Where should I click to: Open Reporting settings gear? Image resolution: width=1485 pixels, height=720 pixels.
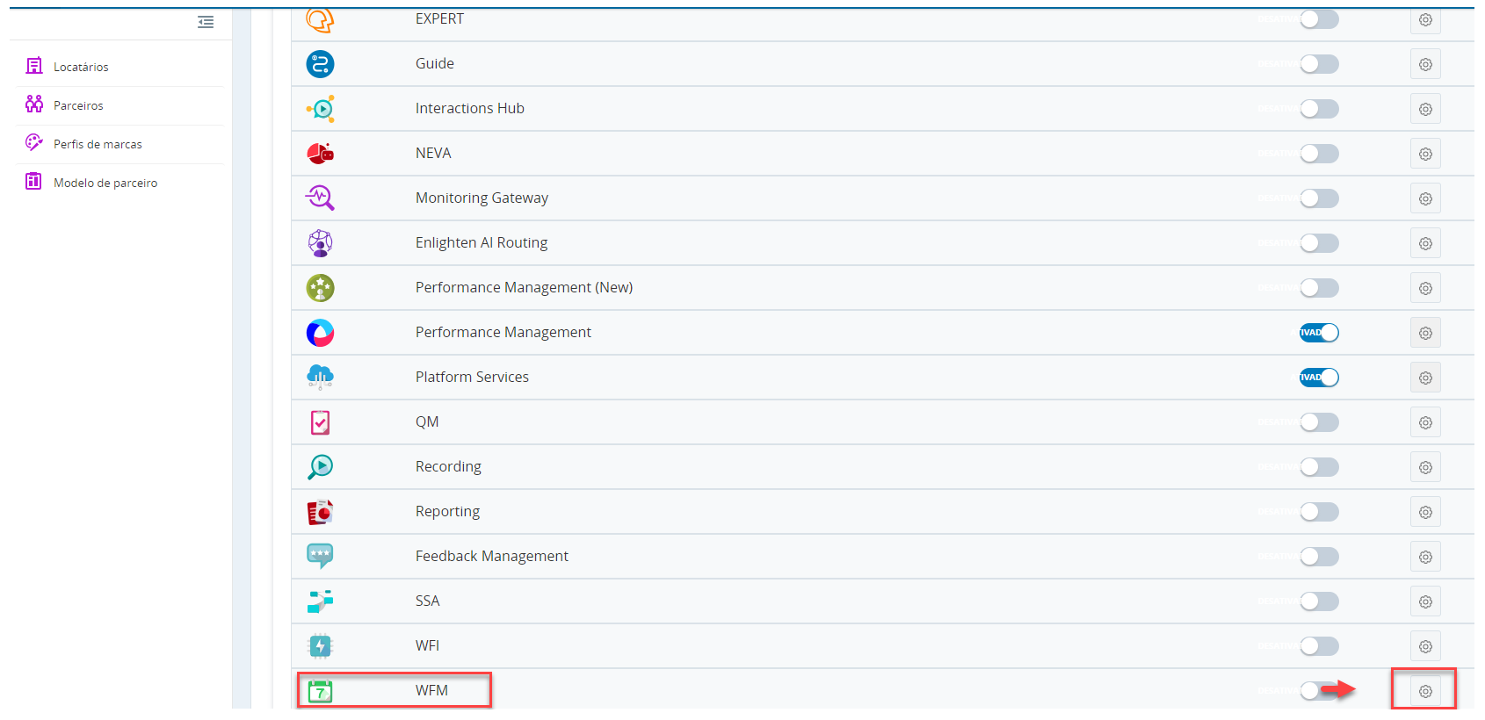tap(1425, 513)
